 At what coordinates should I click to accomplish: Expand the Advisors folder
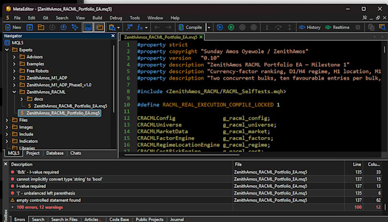pyautogui.click(x=14, y=57)
